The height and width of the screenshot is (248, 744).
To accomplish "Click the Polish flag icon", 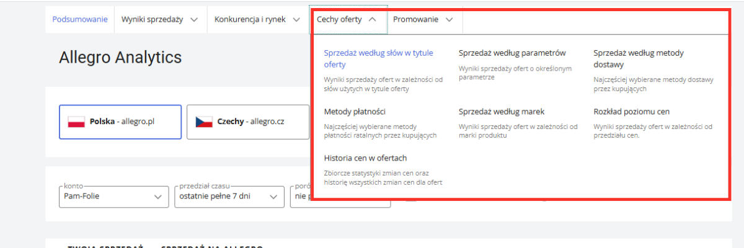I will coord(76,122).
